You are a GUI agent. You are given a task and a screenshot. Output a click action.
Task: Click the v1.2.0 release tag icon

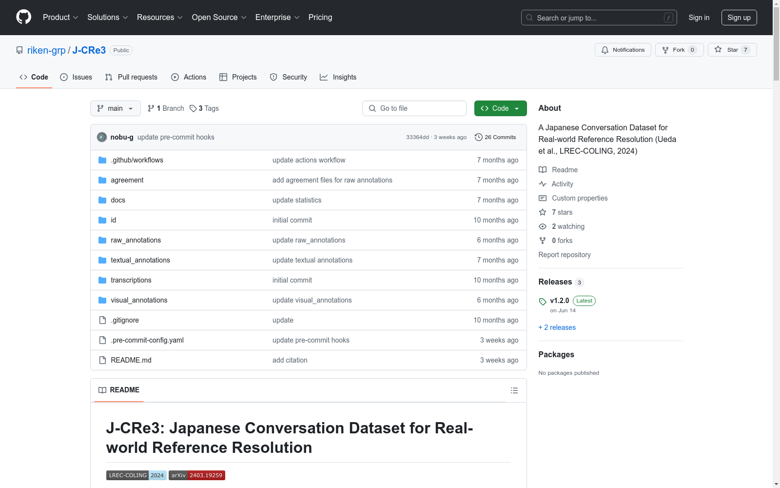[x=543, y=302]
